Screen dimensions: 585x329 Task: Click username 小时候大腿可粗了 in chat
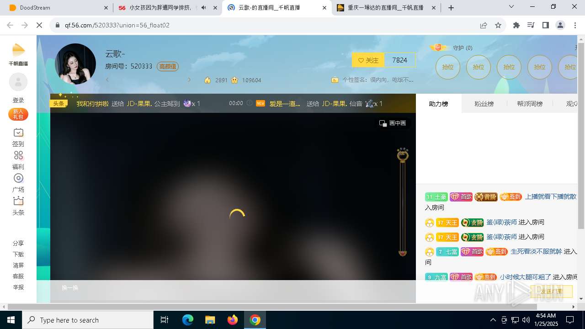525,277
